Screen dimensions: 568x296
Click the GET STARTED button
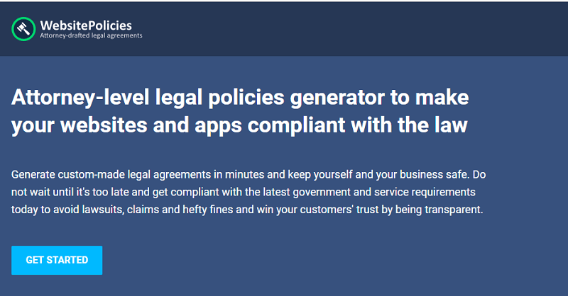57,260
